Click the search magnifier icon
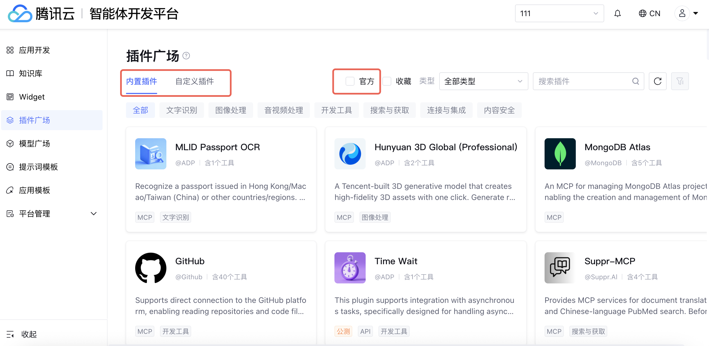 click(x=635, y=81)
